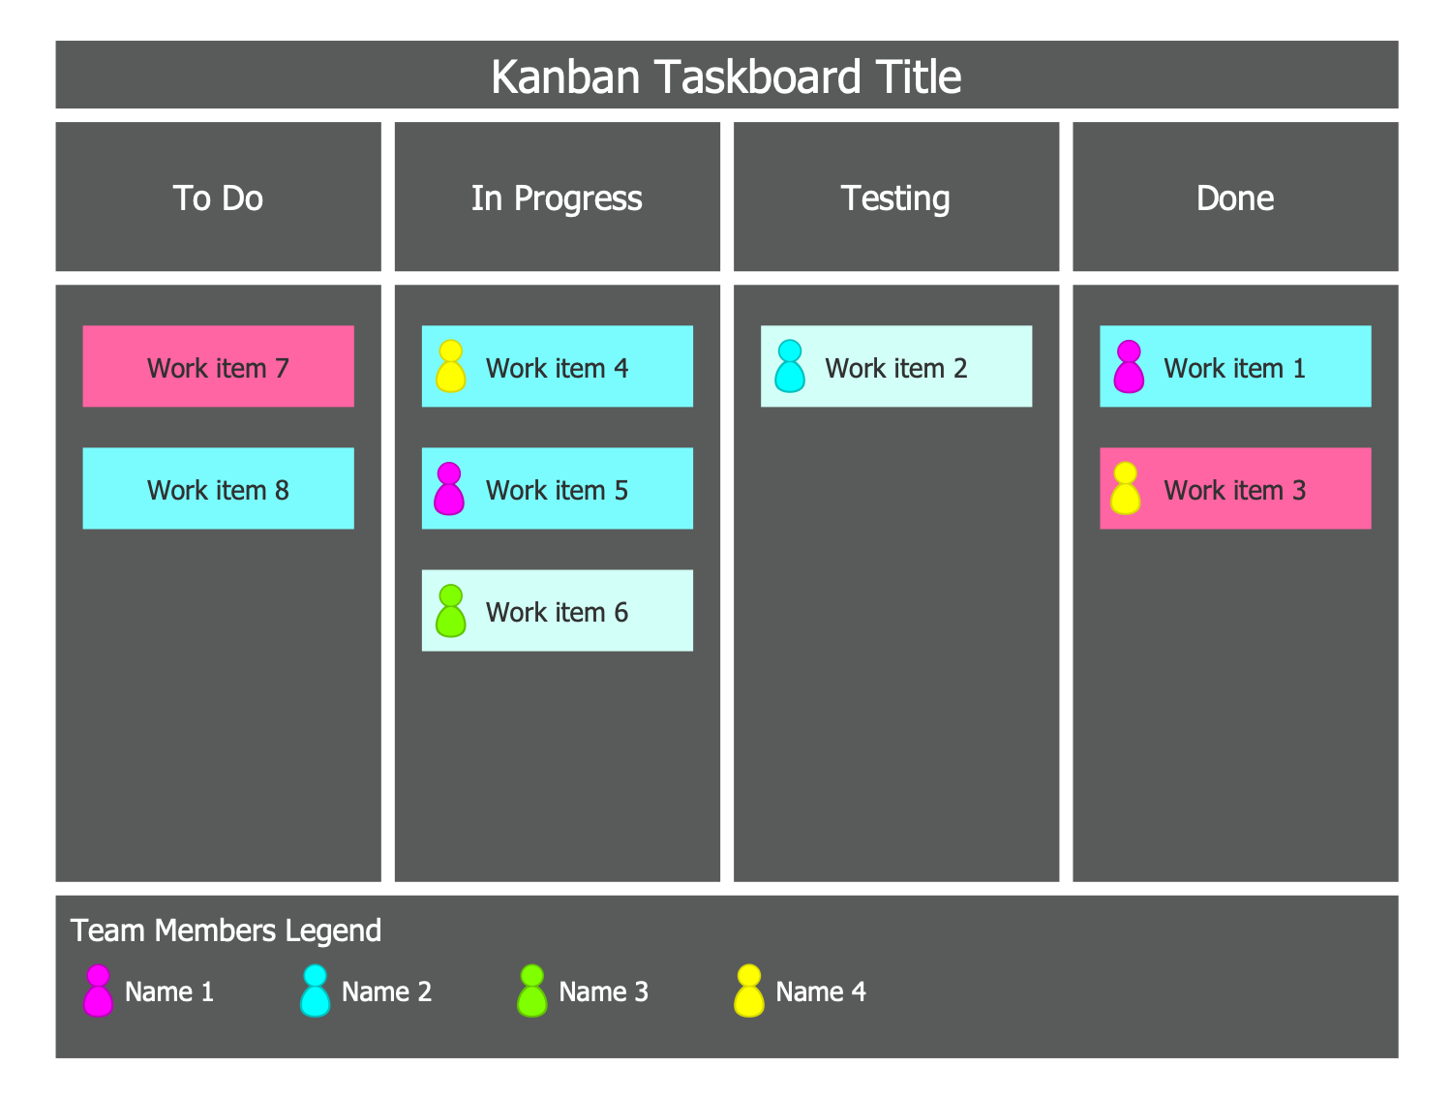Image resolution: width=1452 pixels, height=1098 pixels.
Task: Click the yellow person icon on Work item 4
Action: click(451, 366)
